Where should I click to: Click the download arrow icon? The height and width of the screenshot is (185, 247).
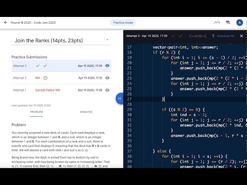point(213,36)
